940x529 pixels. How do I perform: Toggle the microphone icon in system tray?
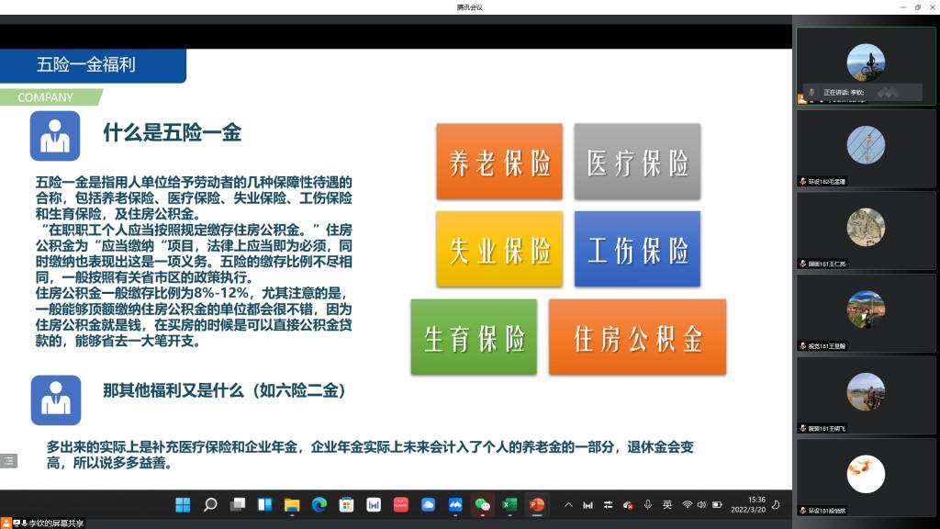[648, 504]
